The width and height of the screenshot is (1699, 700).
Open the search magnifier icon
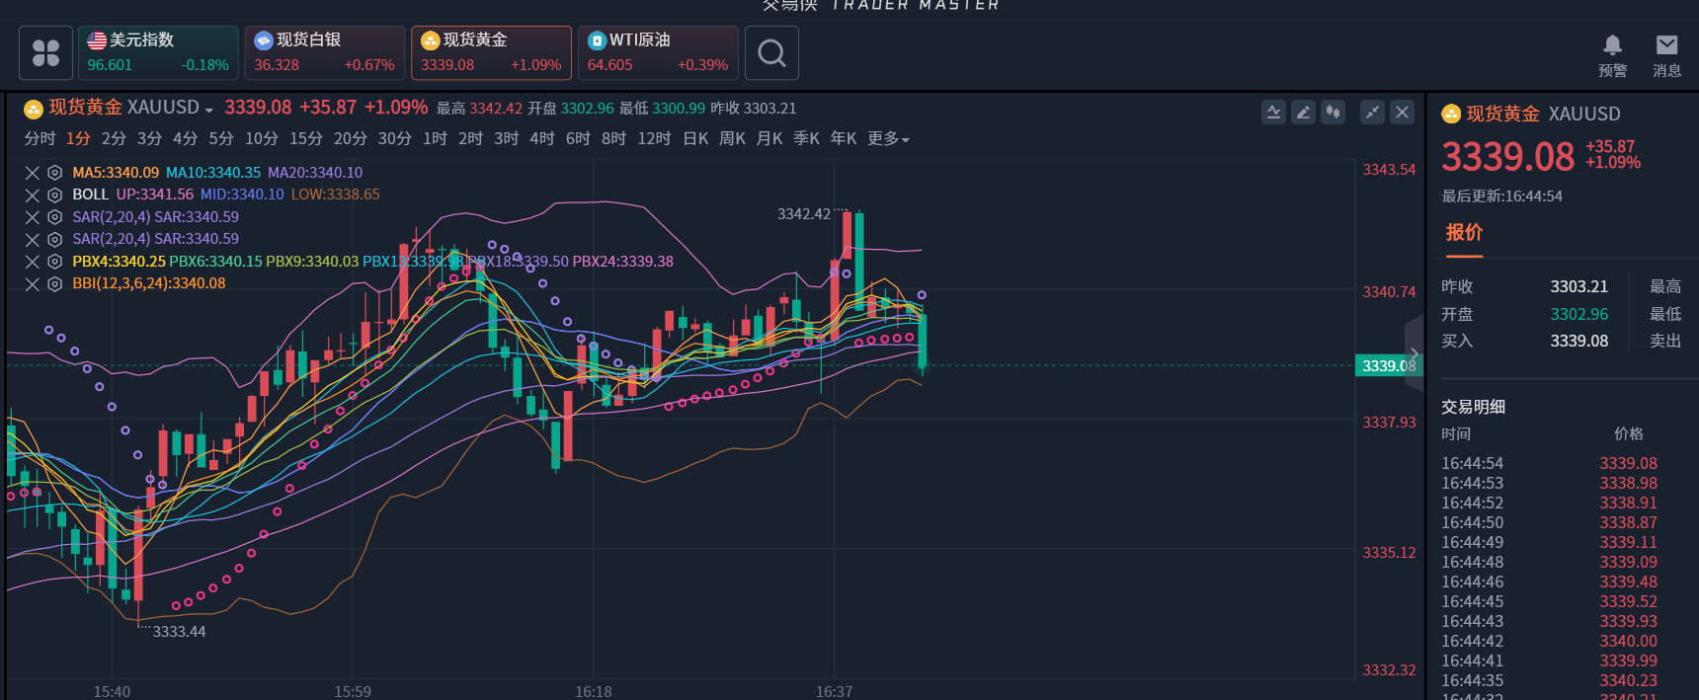point(771,52)
